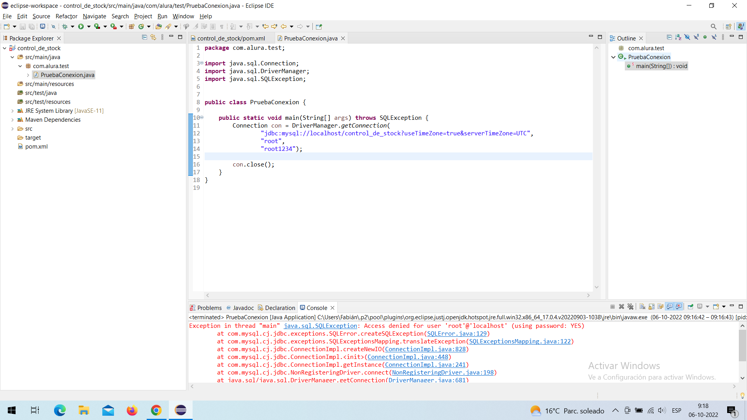Click the New Java Class icon

click(141, 26)
